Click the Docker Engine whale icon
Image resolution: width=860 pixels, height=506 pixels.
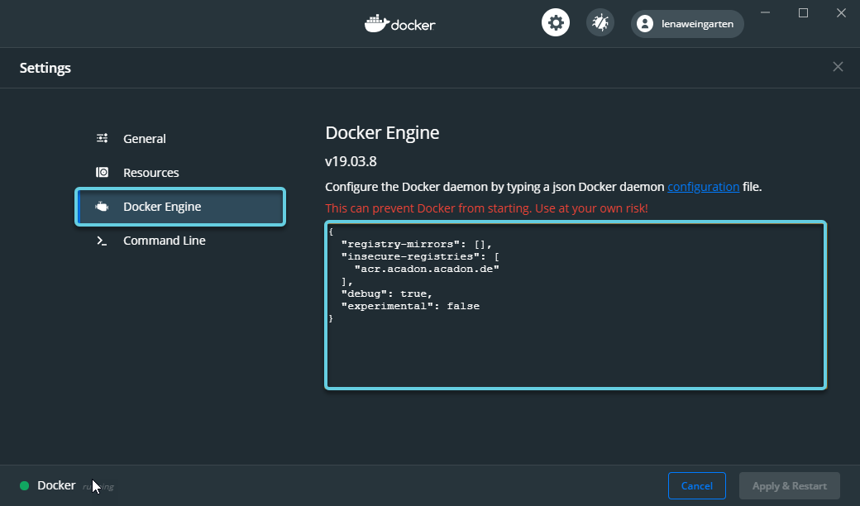pos(103,206)
